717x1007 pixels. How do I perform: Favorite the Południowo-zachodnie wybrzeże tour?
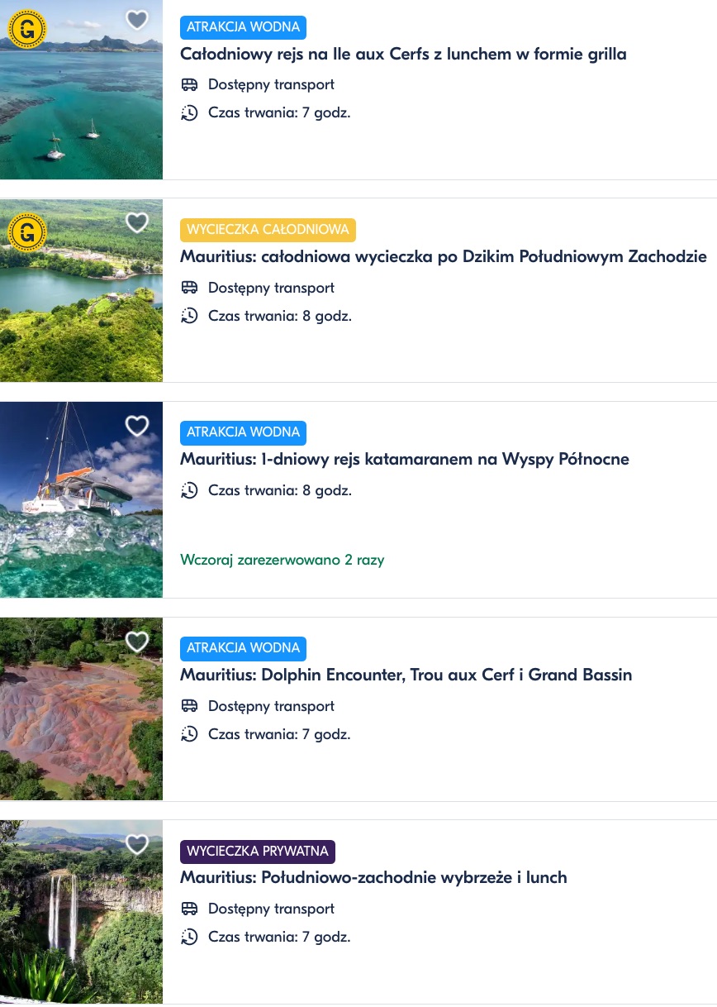pyautogui.click(x=137, y=844)
